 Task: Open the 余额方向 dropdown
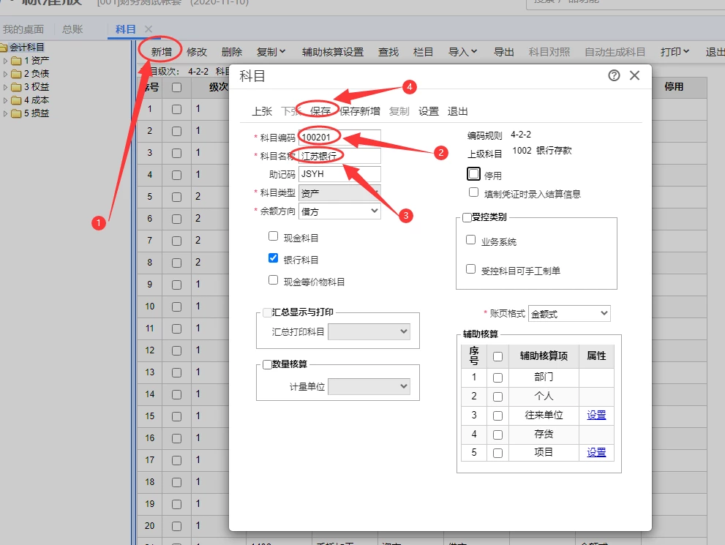[340, 211]
